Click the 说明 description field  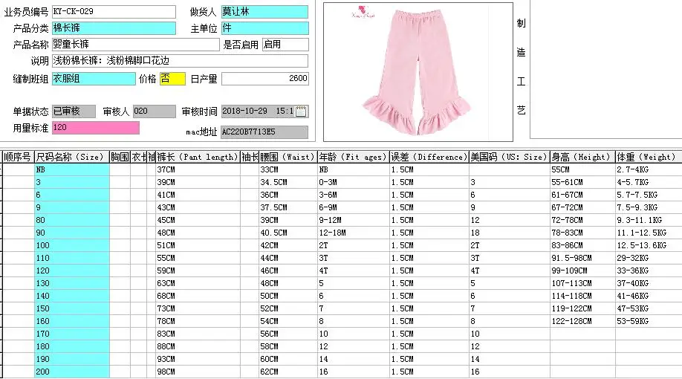point(180,61)
